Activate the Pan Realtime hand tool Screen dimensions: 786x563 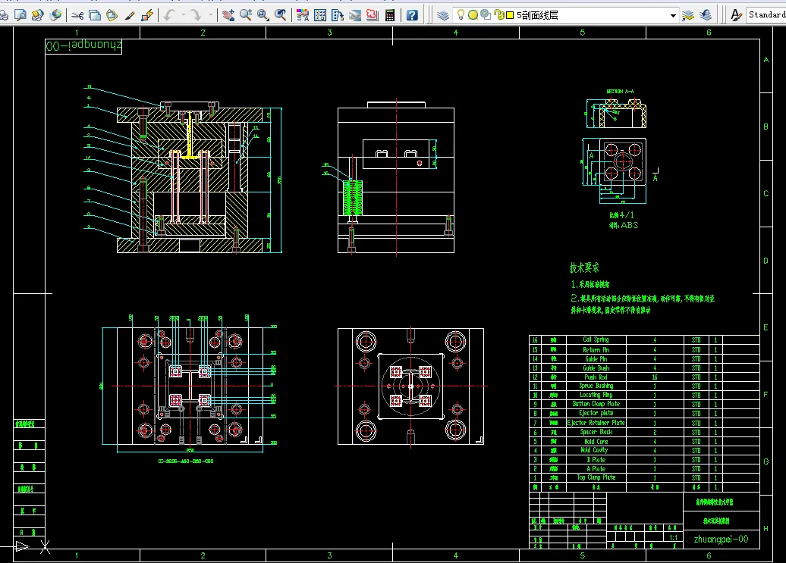(229, 14)
